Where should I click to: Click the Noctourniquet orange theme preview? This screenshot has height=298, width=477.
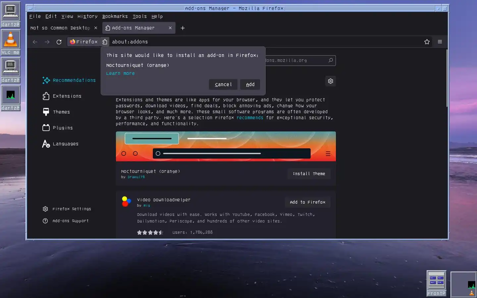click(226, 146)
